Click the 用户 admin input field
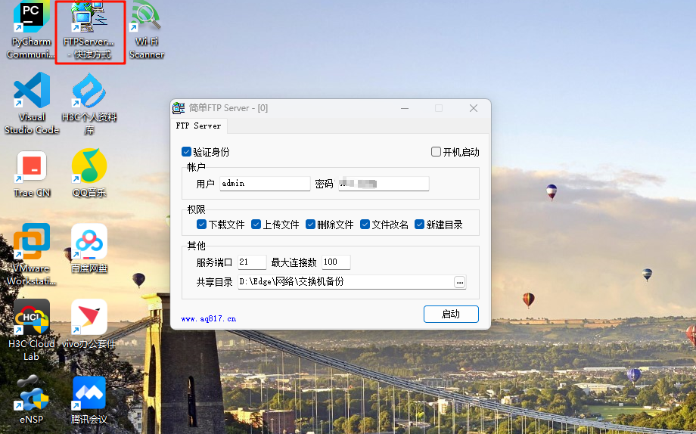 [265, 184]
